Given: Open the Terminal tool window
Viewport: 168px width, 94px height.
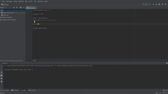Looking at the screenshot, I should click(x=15, y=90).
